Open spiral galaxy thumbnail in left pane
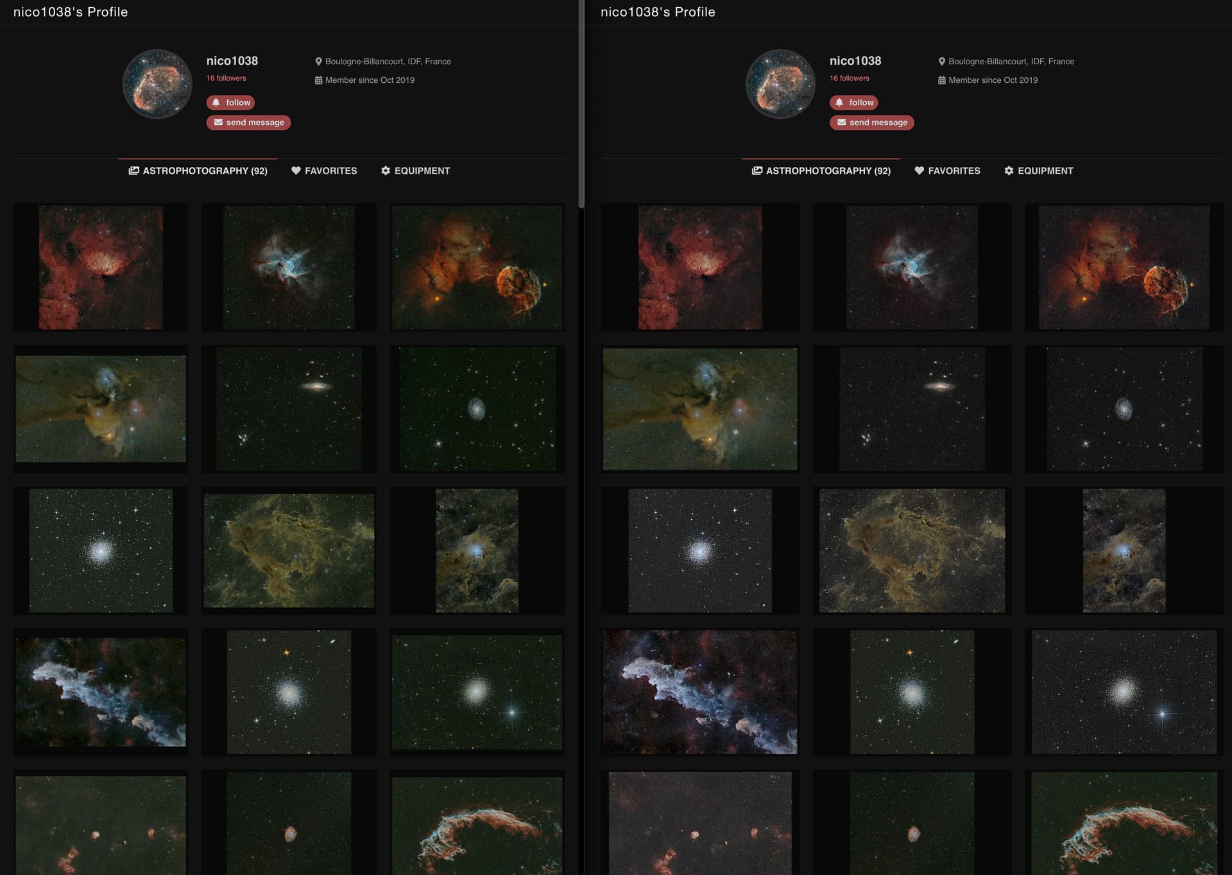The image size is (1232, 875). point(477,409)
